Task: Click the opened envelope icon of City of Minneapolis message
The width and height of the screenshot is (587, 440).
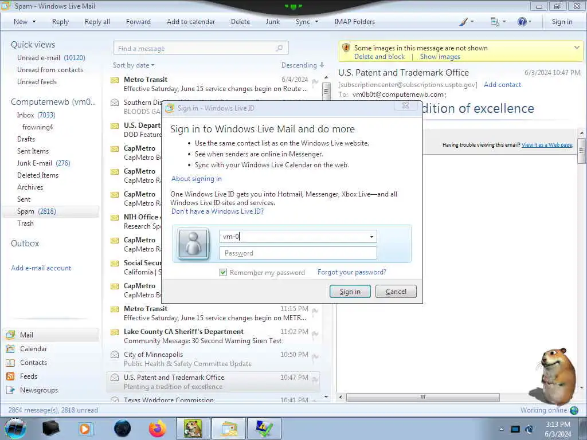Action: [115, 355]
